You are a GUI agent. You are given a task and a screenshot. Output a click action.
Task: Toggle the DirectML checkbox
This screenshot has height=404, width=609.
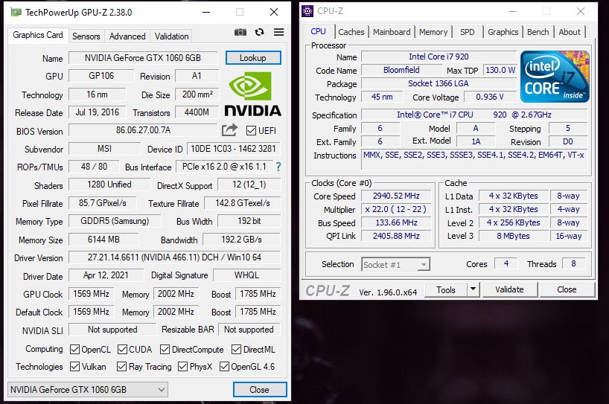pos(236,350)
